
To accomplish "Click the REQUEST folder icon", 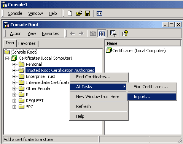I will point(21,101).
